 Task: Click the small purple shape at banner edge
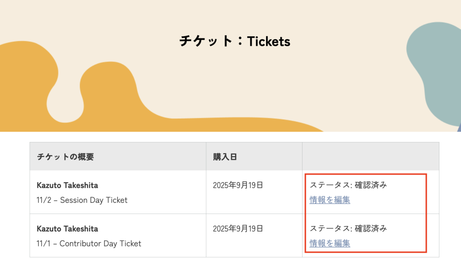coord(459,128)
